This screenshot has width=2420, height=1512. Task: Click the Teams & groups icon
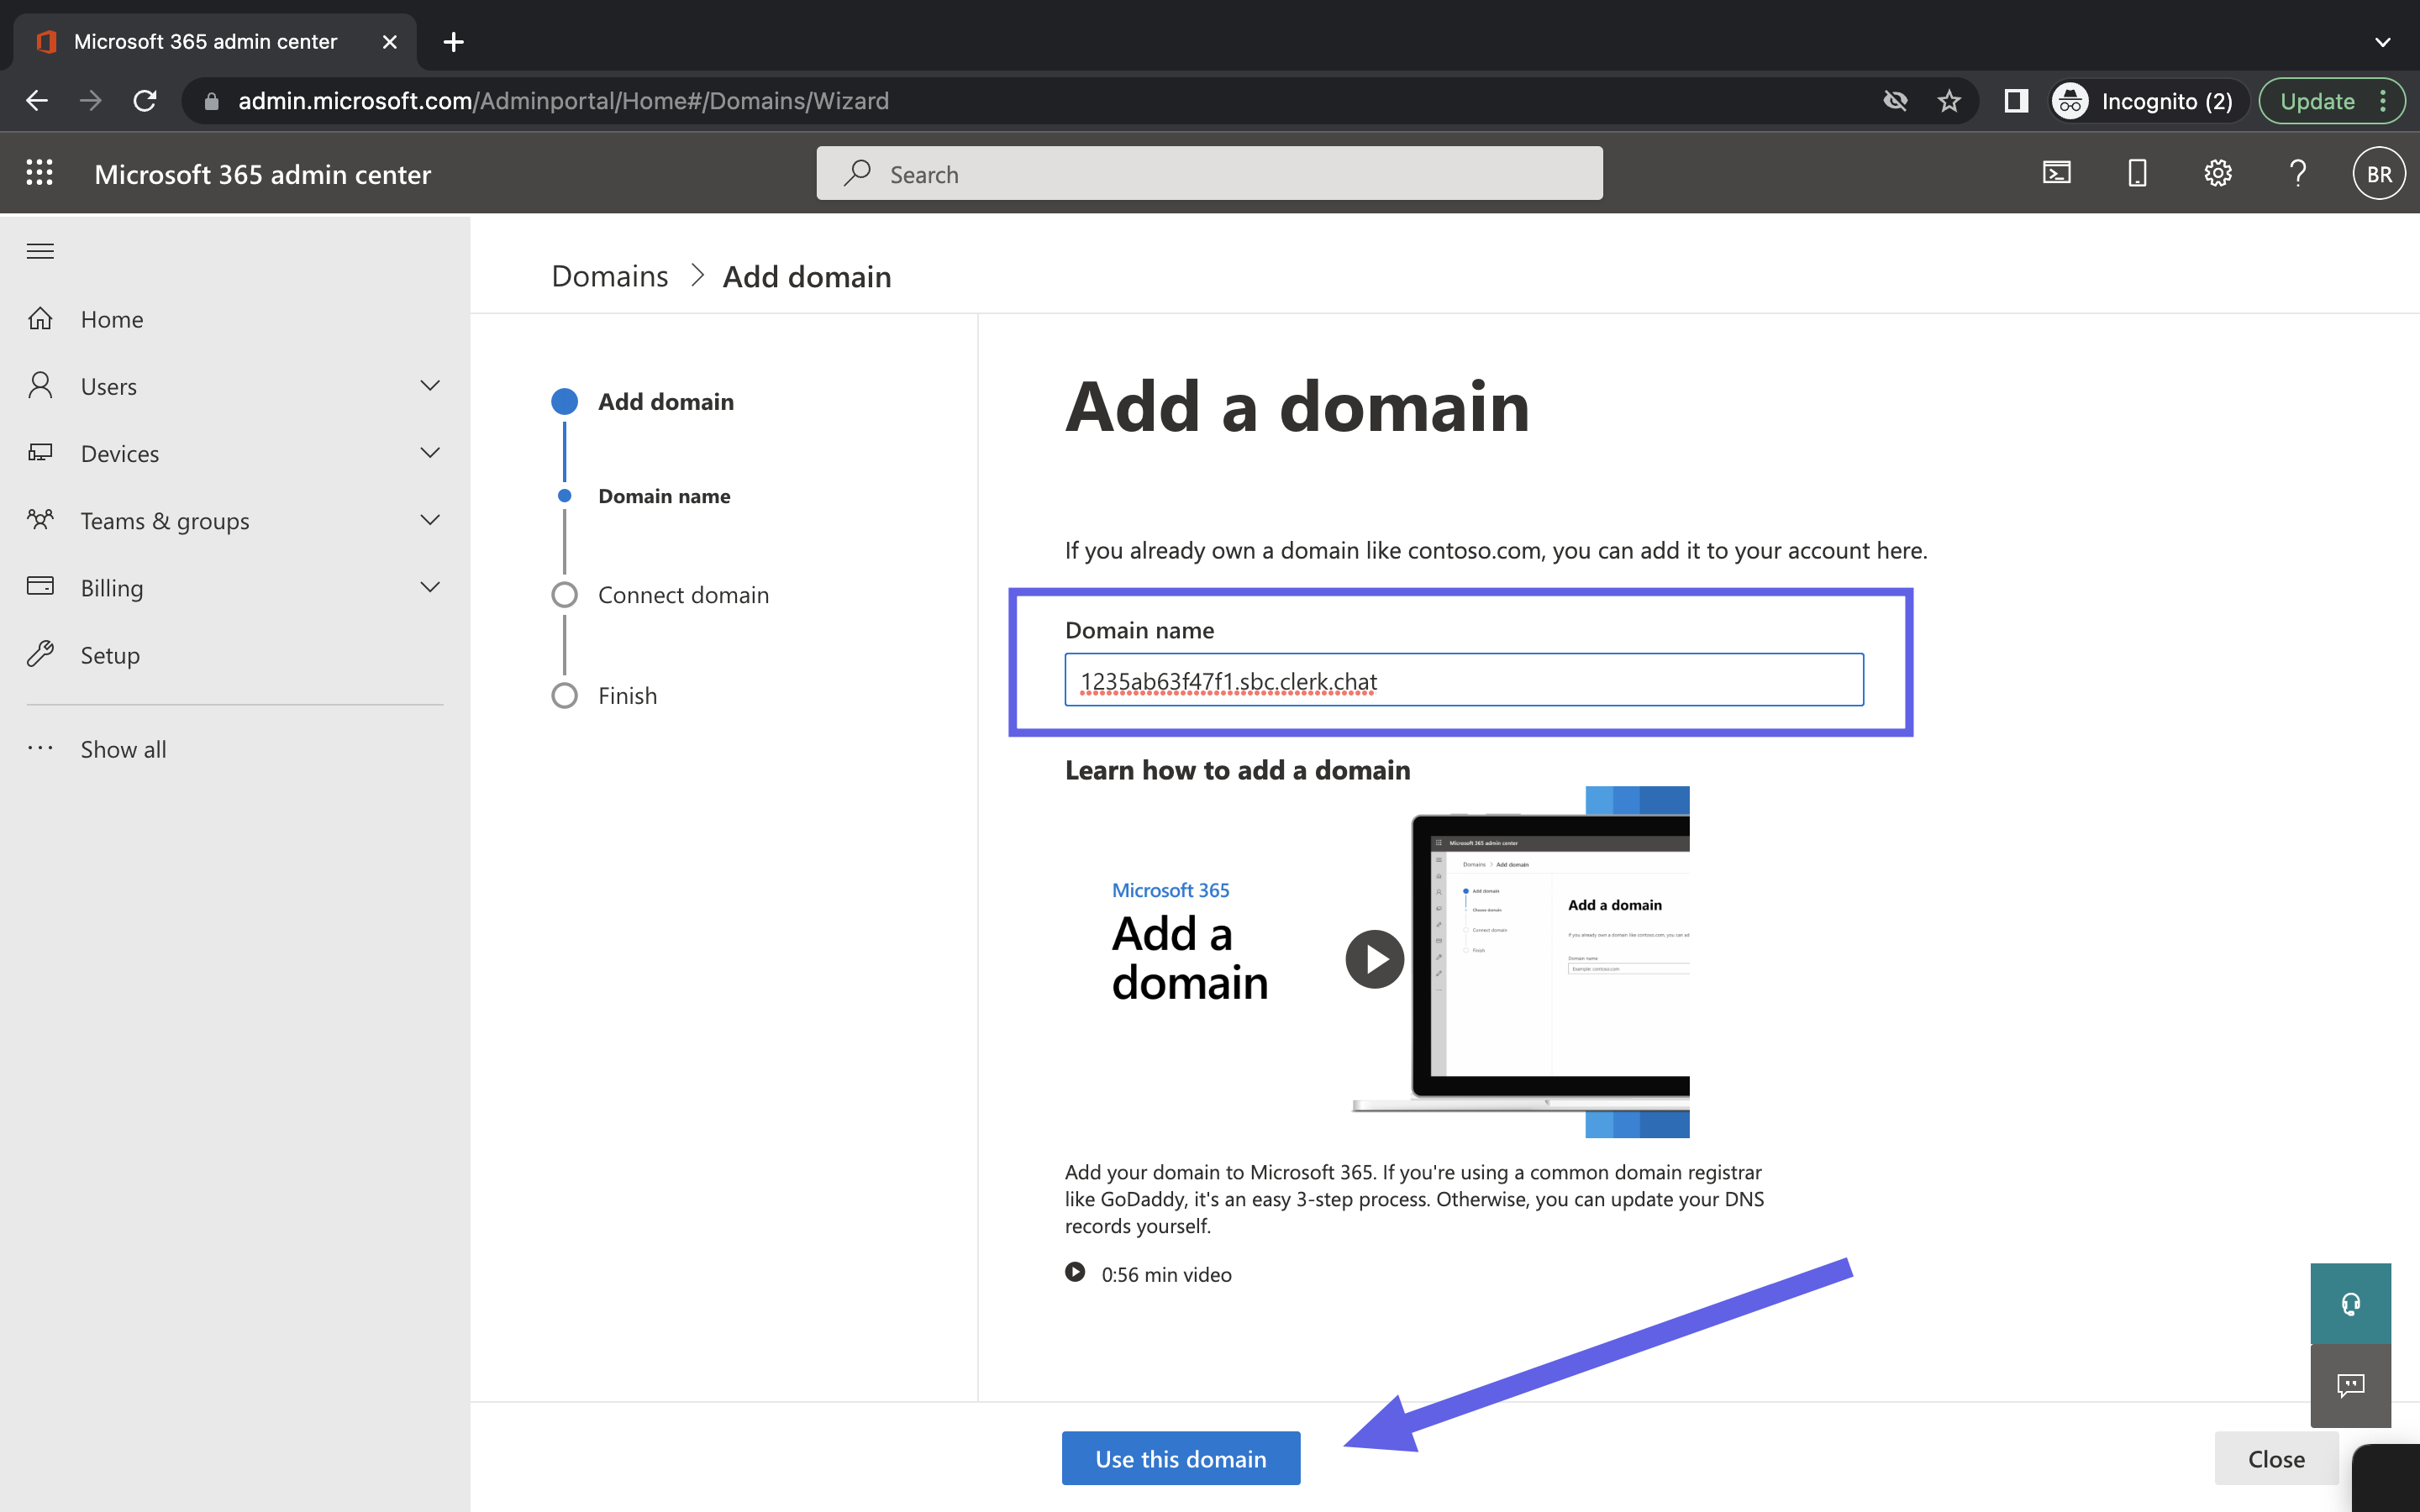[x=40, y=520]
